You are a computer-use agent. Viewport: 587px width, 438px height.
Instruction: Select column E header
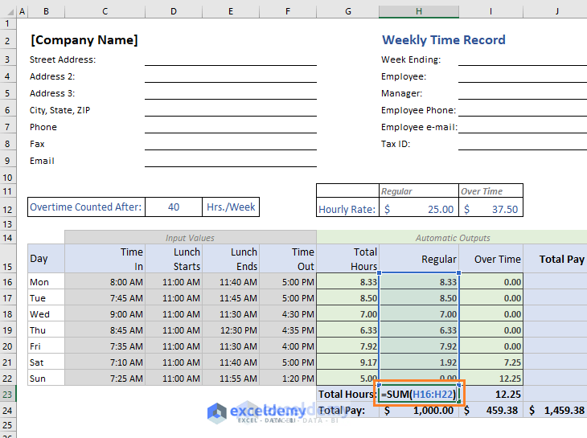coord(231,11)
